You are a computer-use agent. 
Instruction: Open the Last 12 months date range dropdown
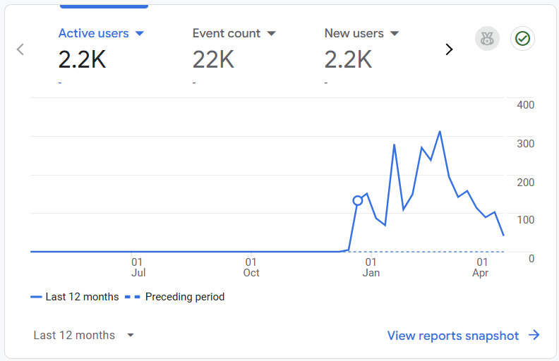click(83, 336)
